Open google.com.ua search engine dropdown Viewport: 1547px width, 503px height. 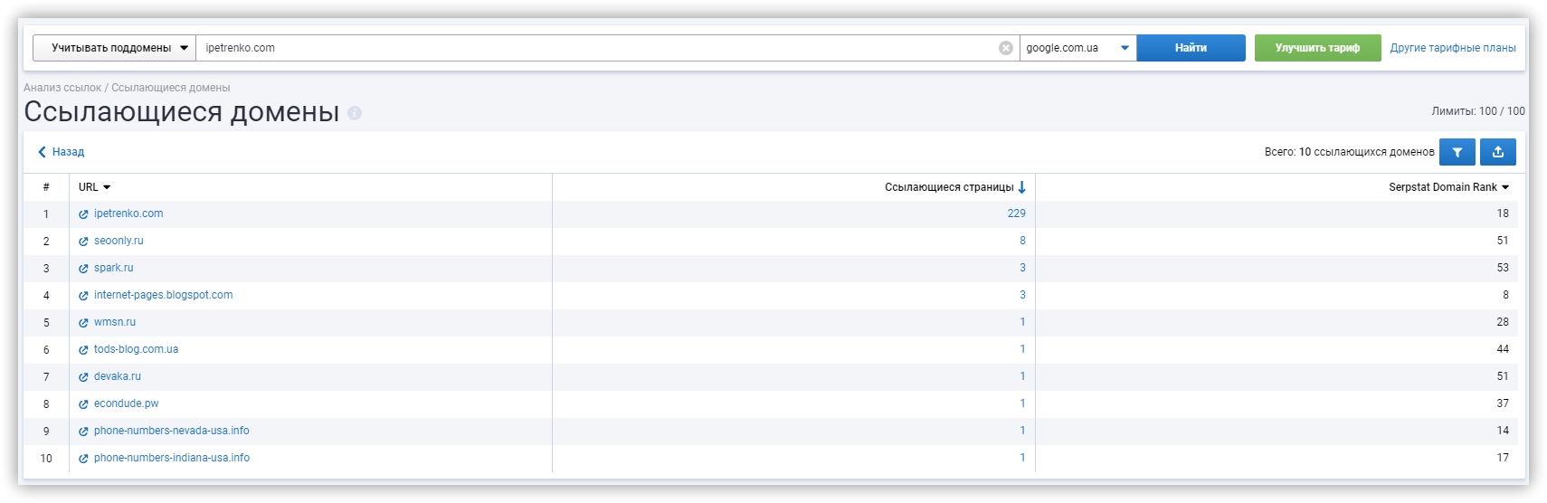click(x=1077, y=48)
